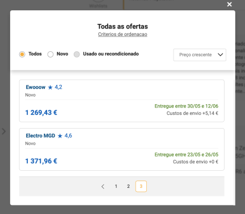The image size is (245, 214).
Task: Click star icon beside Electro MGD rating
Action: (60, 136)
